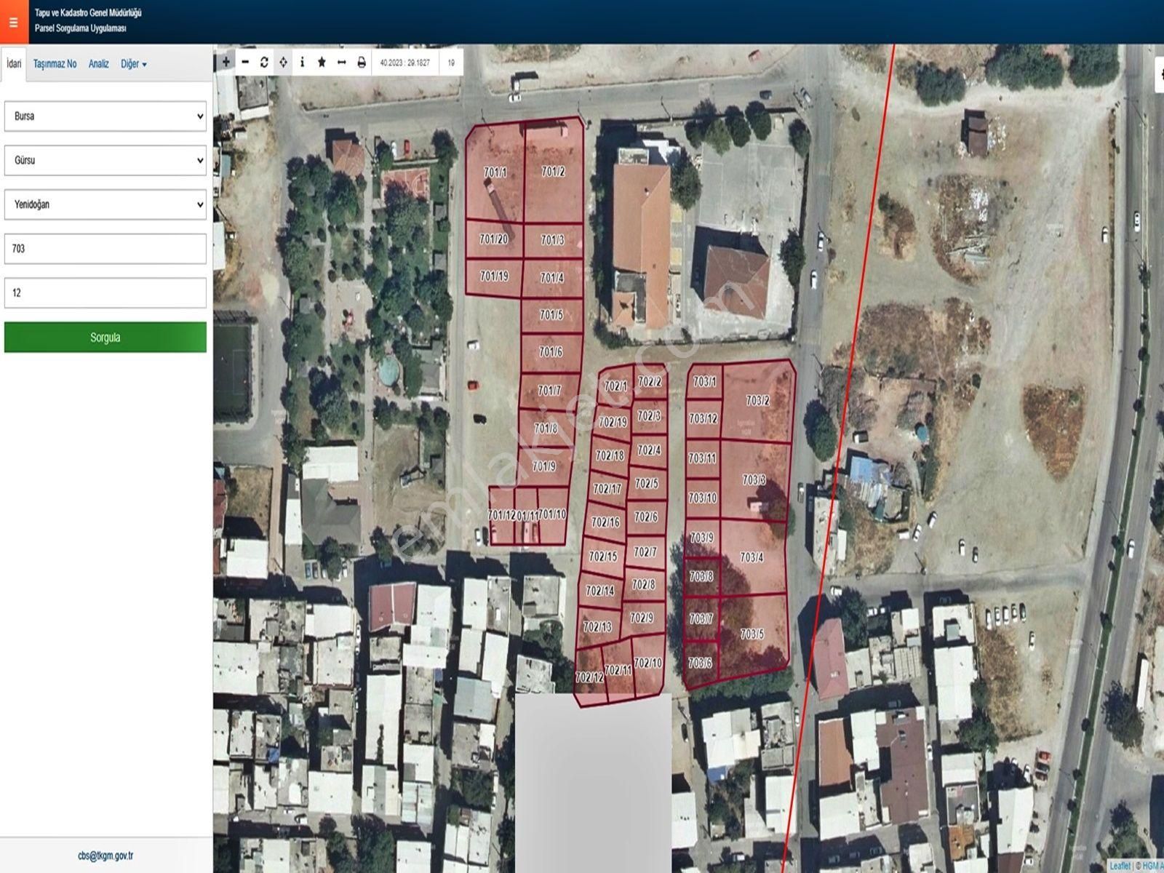Select parcel 701/4 on the map

pos(552,278)
